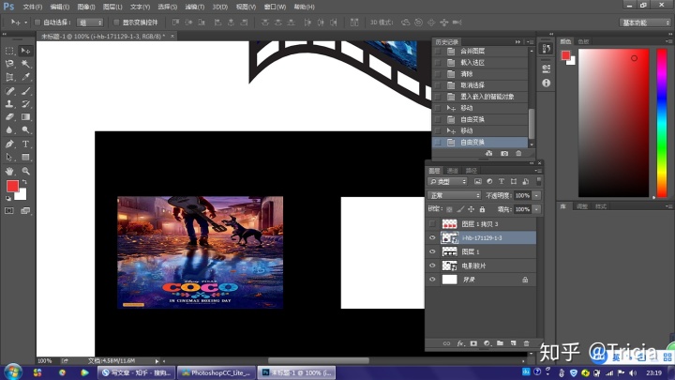Screen dimensions: 675x380
Task: Enable 自动选择 checkbox
Action: tap(37, 23)
